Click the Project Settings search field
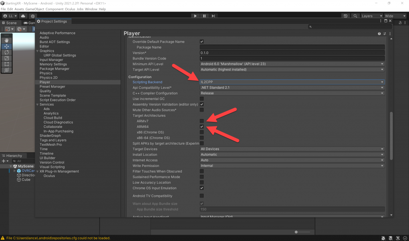This screenshot has width=409, height=241. 350,27
